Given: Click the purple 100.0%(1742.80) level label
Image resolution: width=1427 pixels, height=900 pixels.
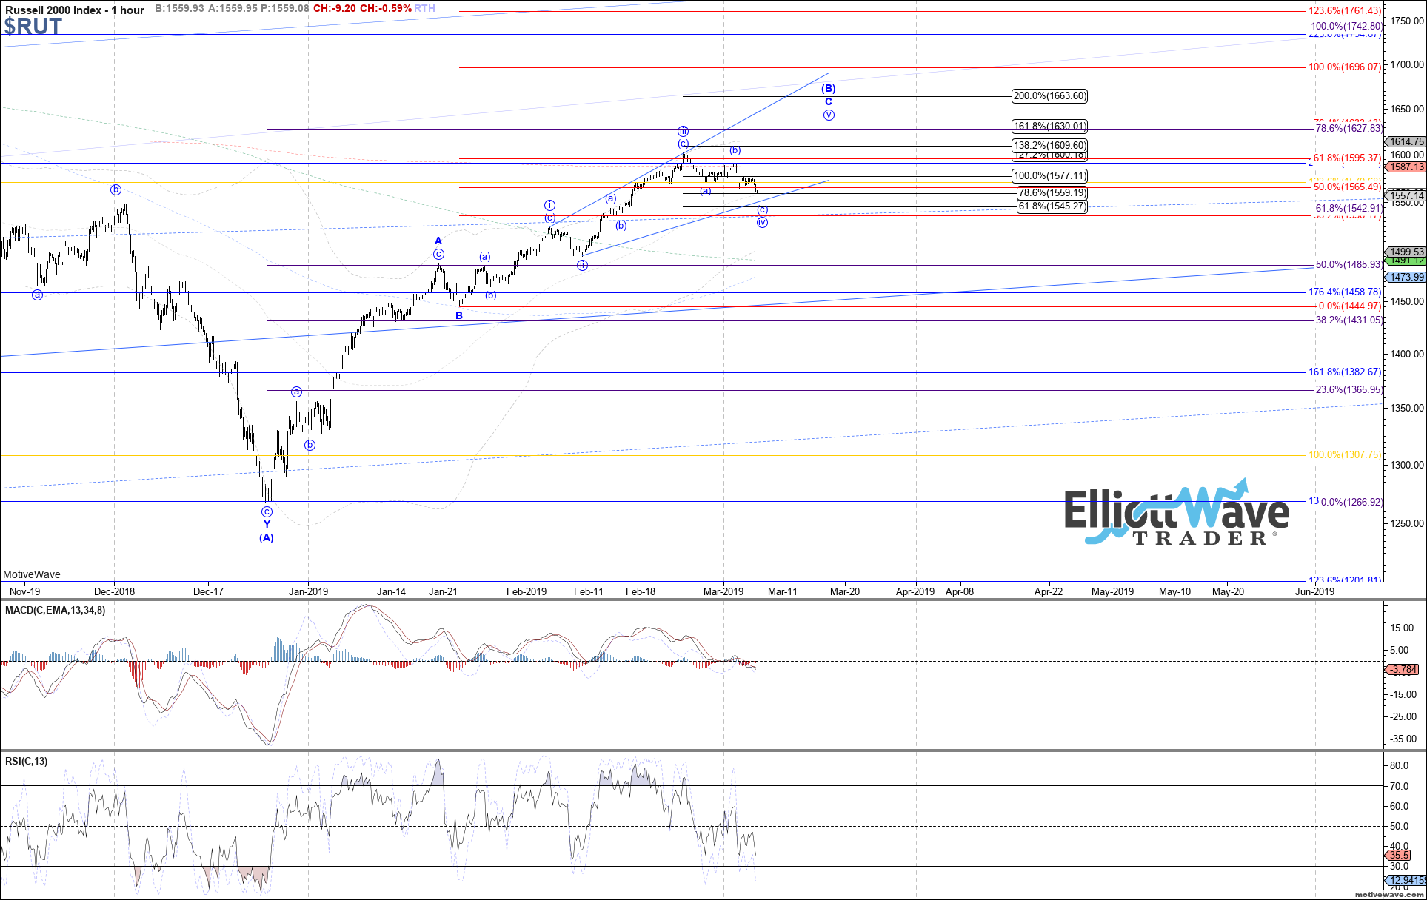Looking at the screenshot, I should coord(1347,27).
